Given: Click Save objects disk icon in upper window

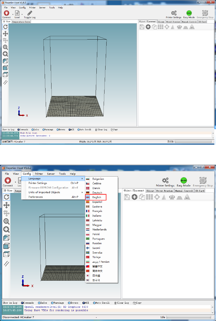Looking at the screenshot, I should click(x=142, y=27).
